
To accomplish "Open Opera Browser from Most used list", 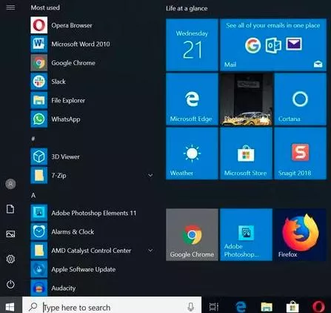I will point(92,25).
